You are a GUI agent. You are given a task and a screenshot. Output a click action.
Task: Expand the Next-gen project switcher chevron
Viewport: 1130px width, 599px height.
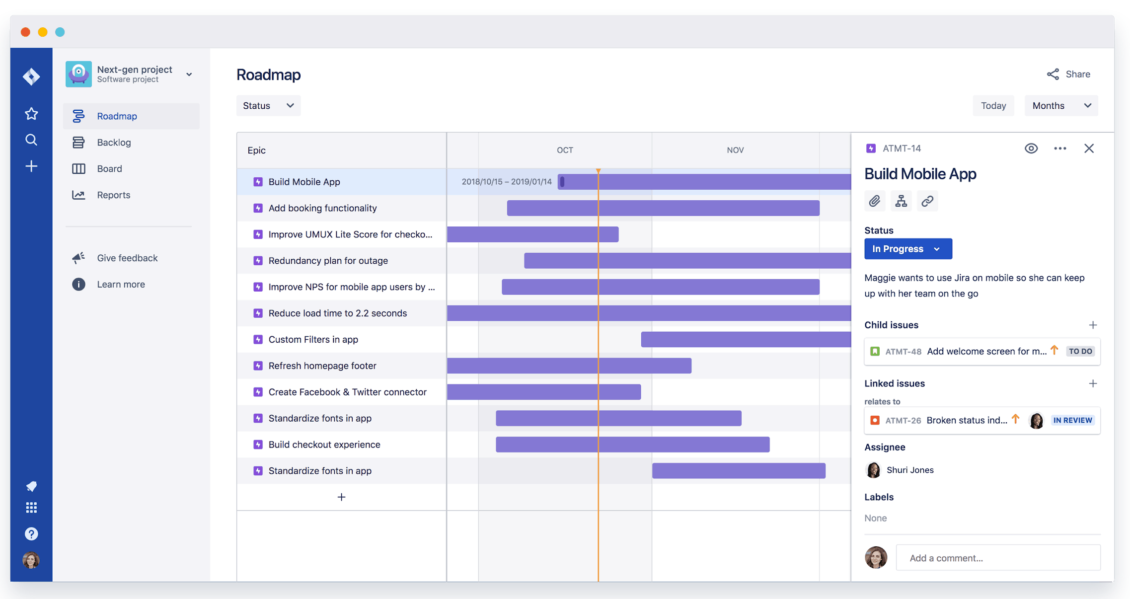tap(189, 74)
